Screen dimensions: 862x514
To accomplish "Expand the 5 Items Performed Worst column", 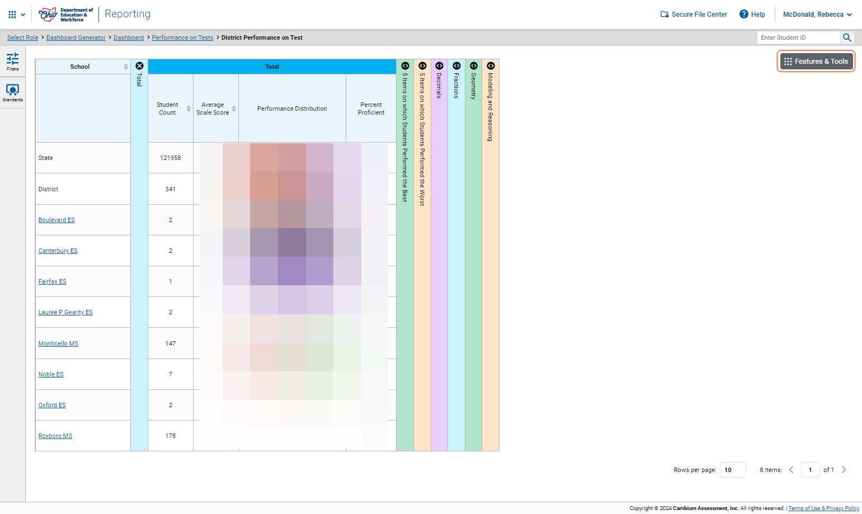I will coord(422,66).
